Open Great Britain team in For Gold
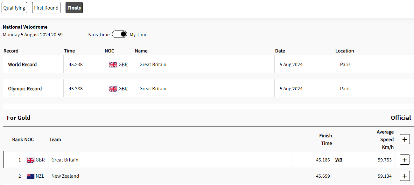 [x=65, y=160]
